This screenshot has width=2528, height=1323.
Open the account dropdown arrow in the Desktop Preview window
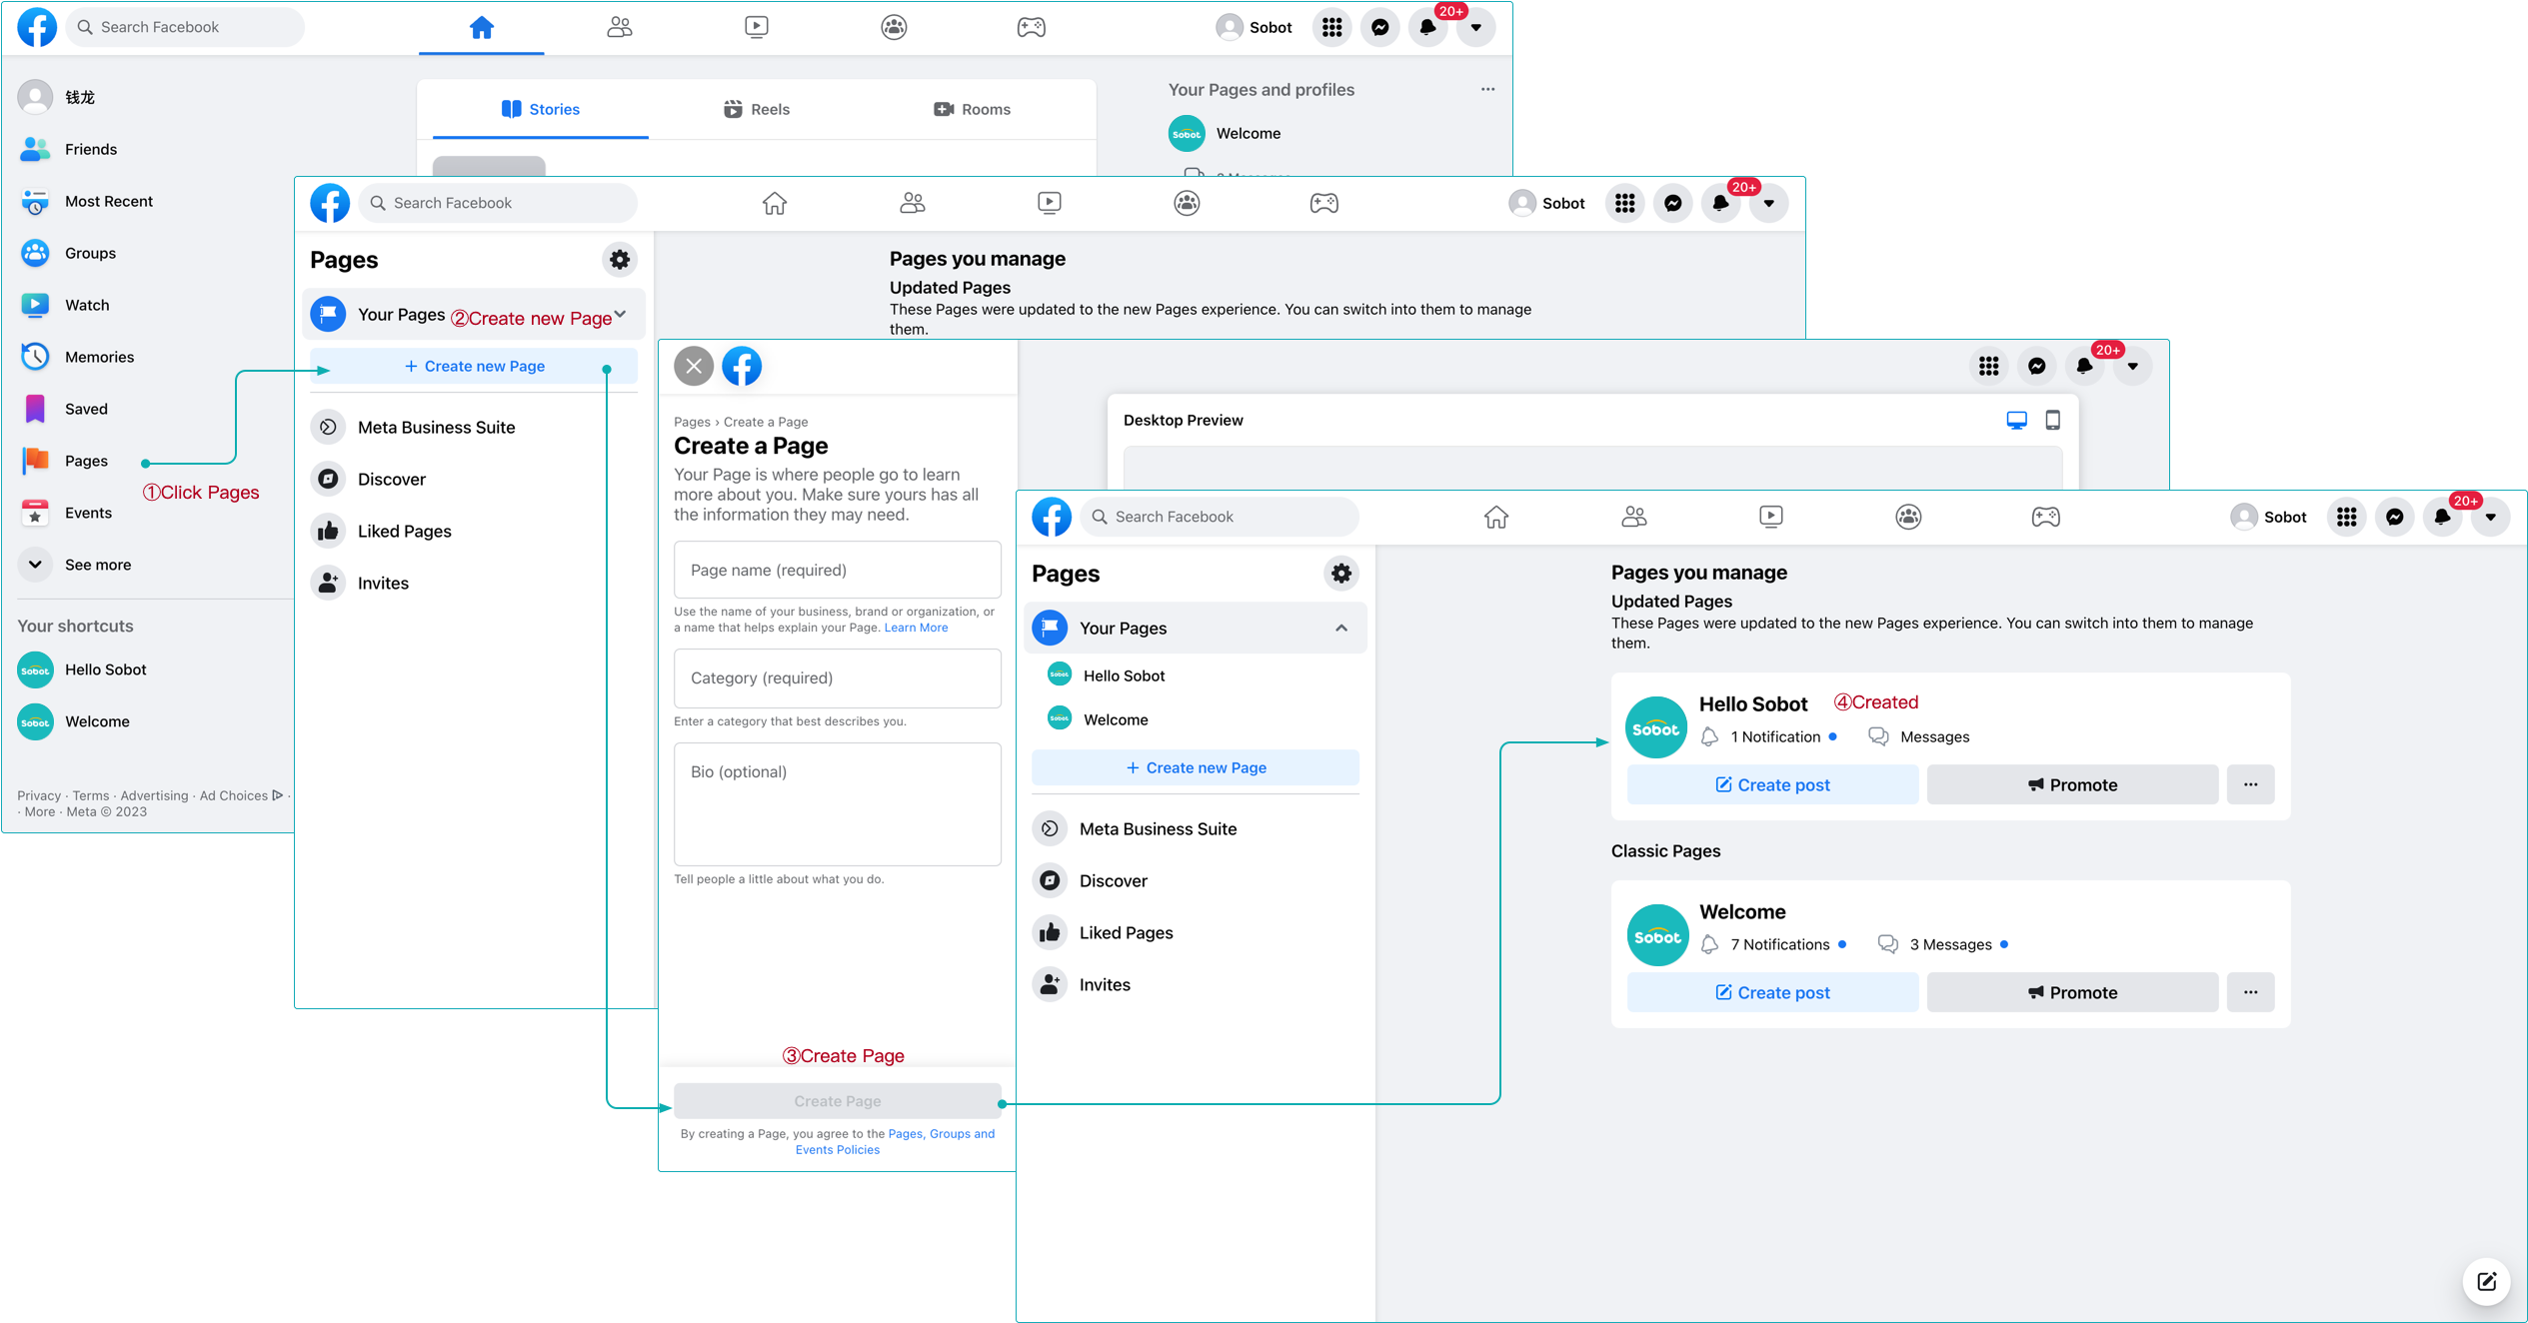click(x=2132, y=366)
